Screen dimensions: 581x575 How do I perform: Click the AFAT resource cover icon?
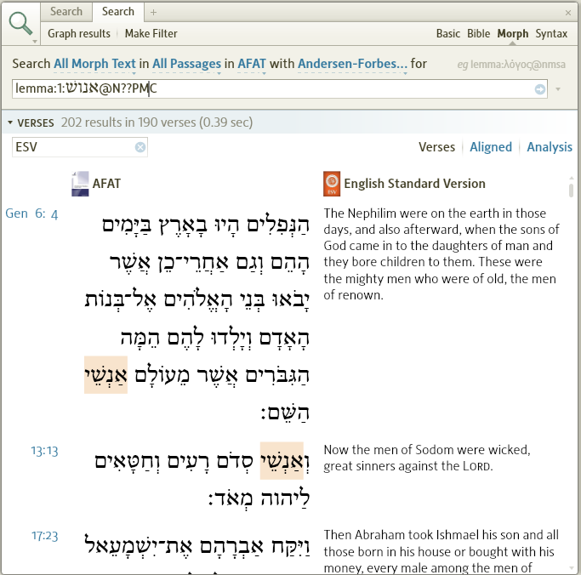point(80,184)
